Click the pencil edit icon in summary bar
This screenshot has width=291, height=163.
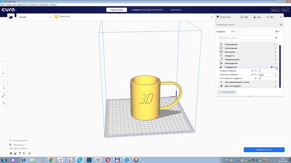[281, 17]
